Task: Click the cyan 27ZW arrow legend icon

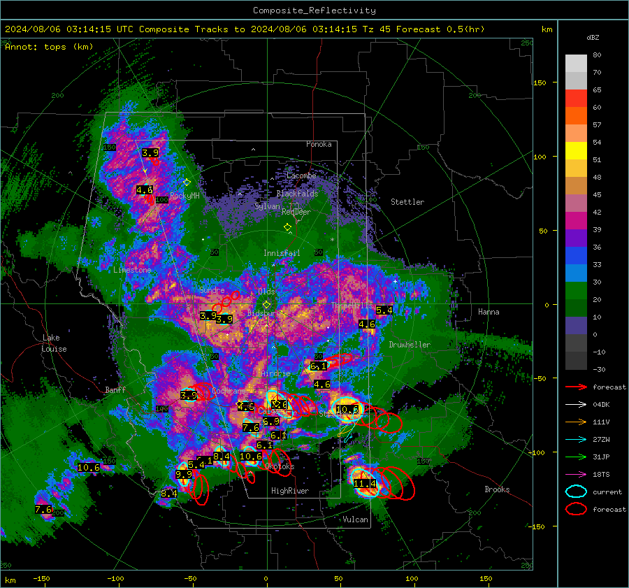Action: [576, 440]
